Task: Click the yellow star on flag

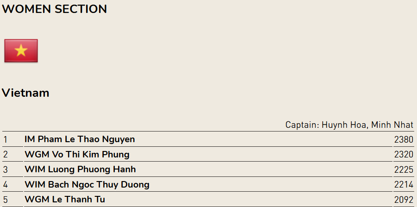Action: 21,50
